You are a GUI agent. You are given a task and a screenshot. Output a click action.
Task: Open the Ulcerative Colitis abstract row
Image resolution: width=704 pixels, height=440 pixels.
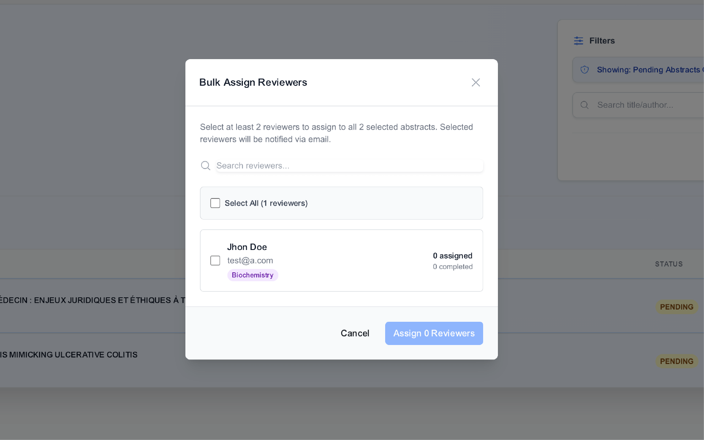tap(70, 355)
